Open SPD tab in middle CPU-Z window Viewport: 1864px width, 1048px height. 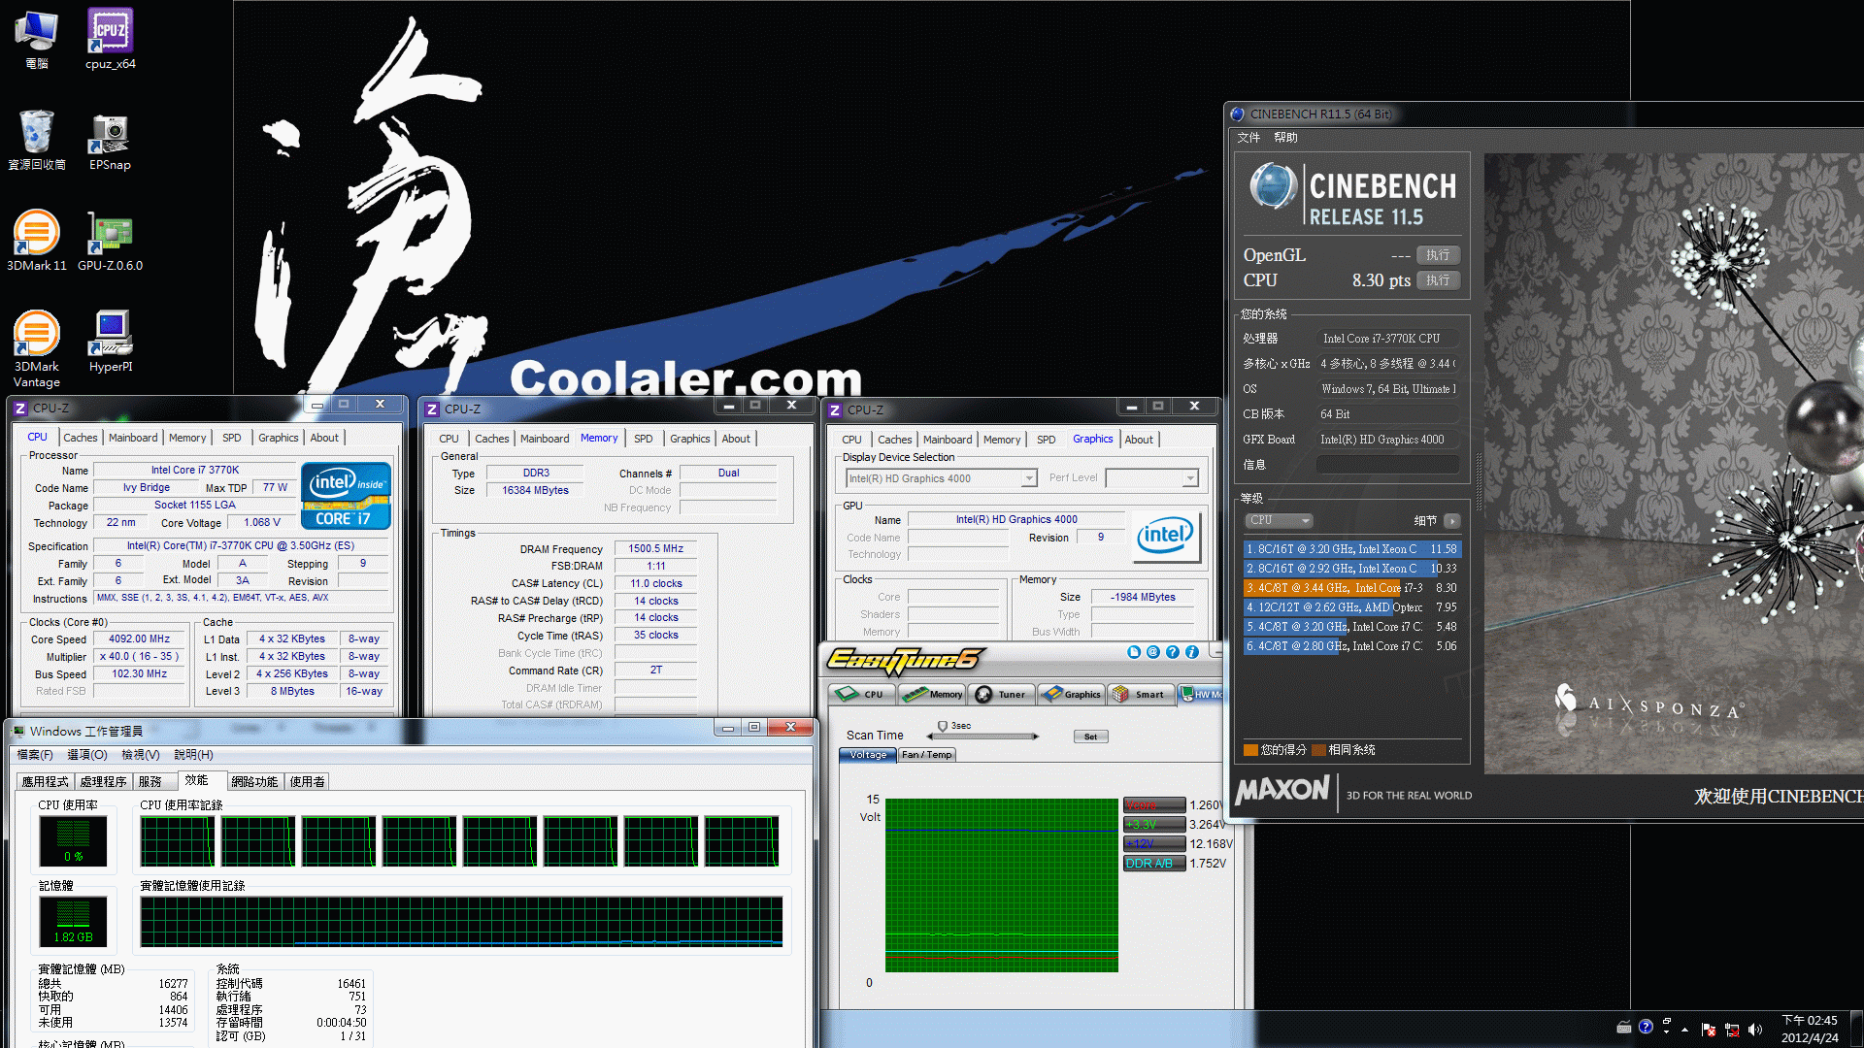[x=644, y=439]
